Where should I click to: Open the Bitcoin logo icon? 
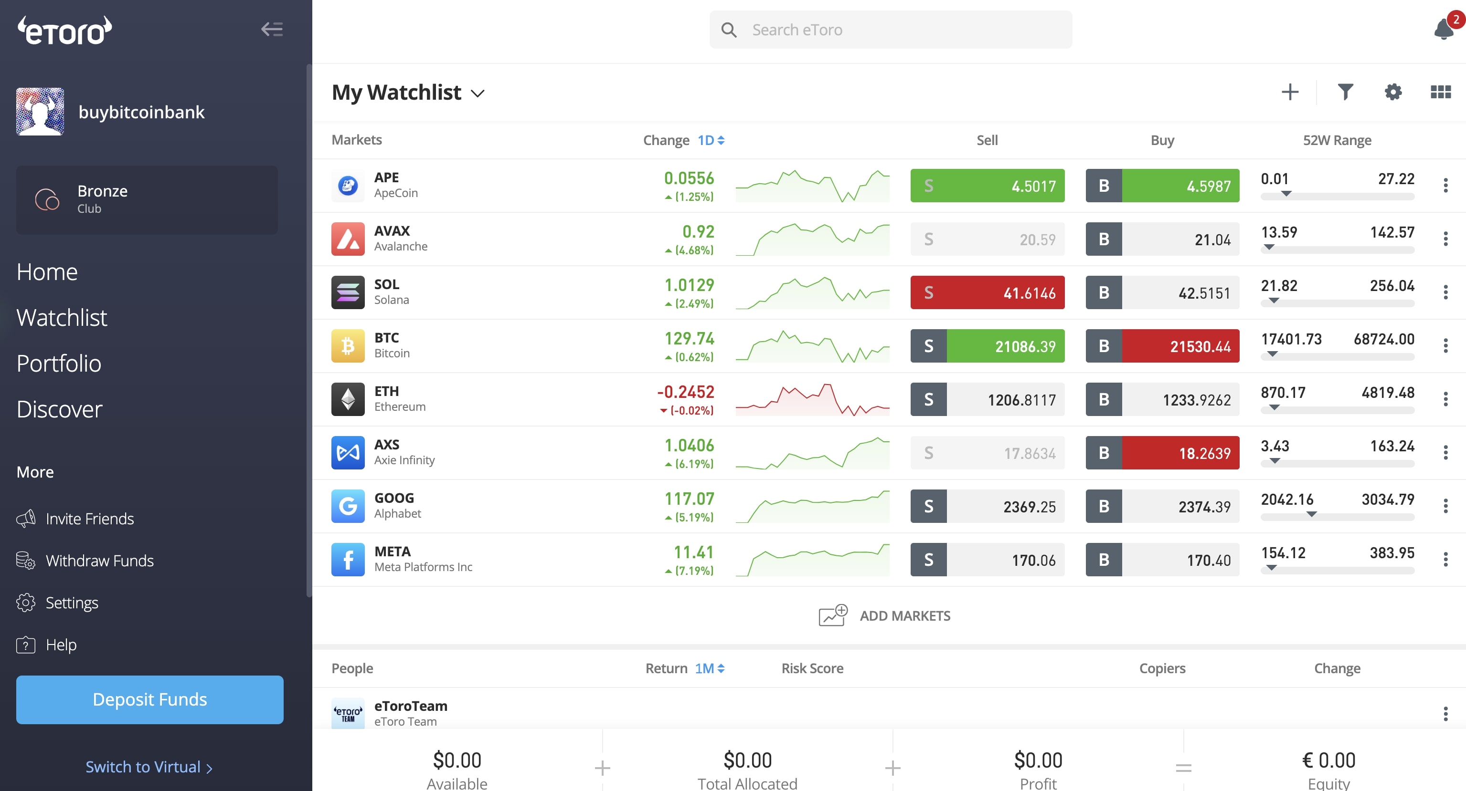tap(348, 346)
